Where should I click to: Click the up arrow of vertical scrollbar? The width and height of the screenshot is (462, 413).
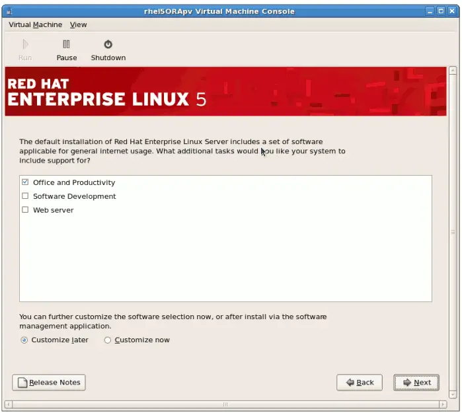click(453, 70)
